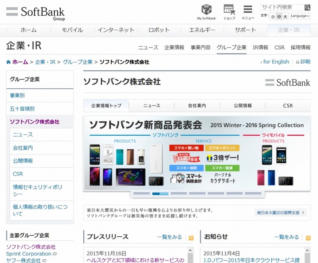Open 東日本大震災の復興支援 button

pyautogui.click(x=281, y=213)
